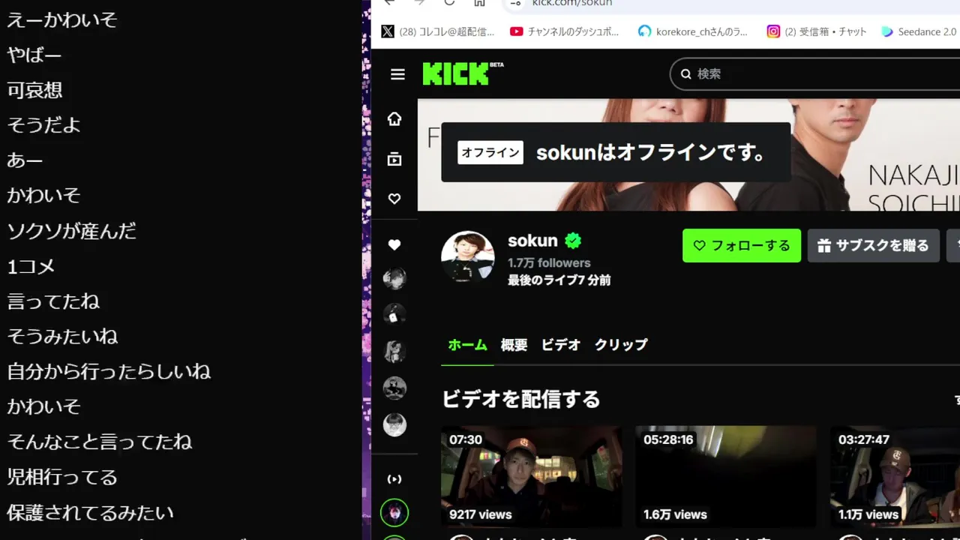The image size is (960, 540).
Task: Click banner text sokunはオフラインです。
Action: (x=652, y=152)
